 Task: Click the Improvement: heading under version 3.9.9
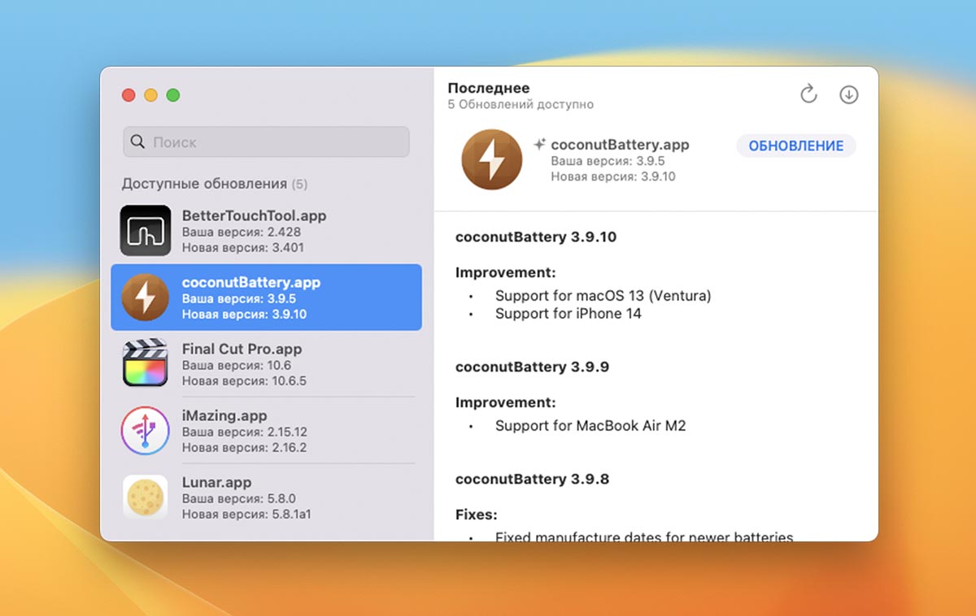tap(505, 402)
